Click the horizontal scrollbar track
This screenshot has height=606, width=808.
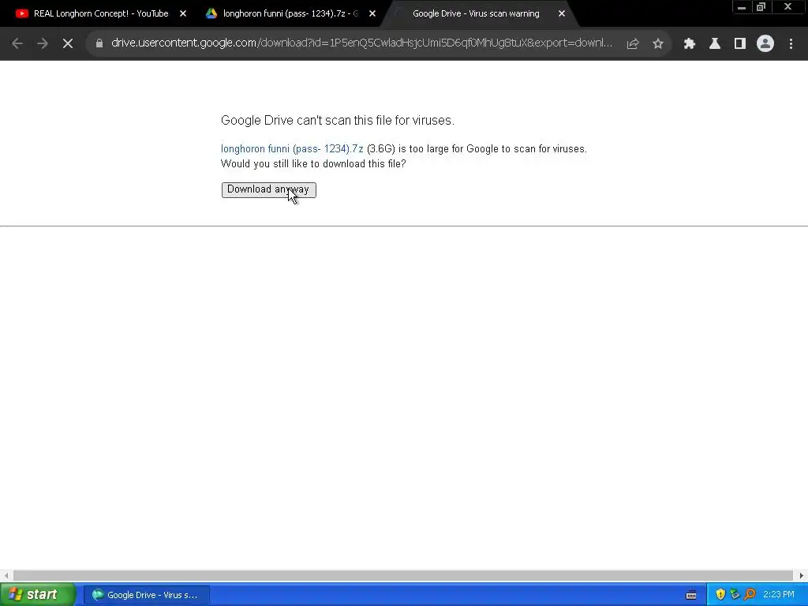click(403, 575)
